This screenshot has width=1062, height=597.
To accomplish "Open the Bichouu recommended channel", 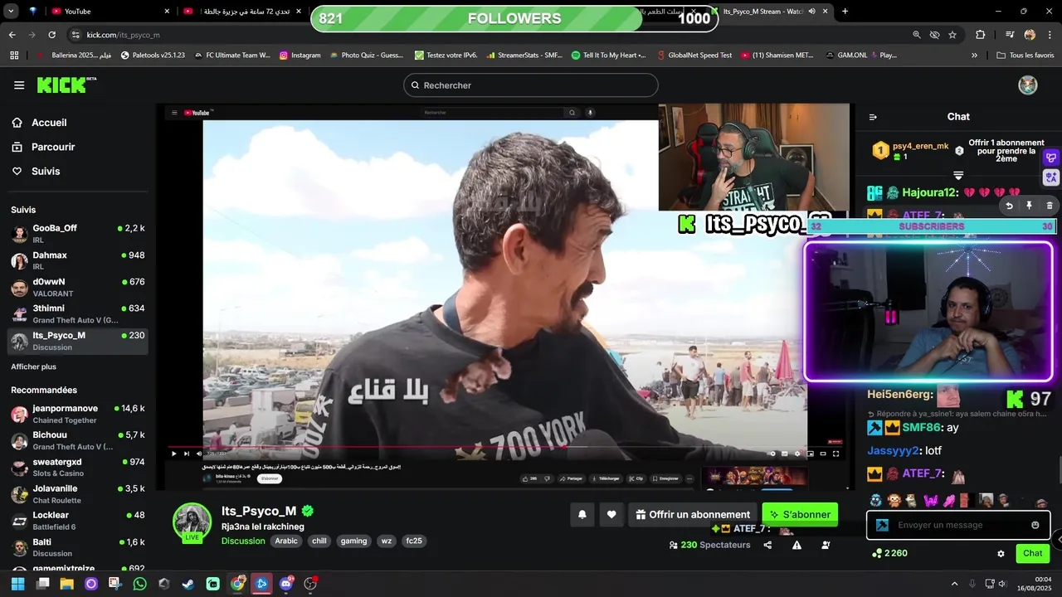I will (x=78, y=440).
